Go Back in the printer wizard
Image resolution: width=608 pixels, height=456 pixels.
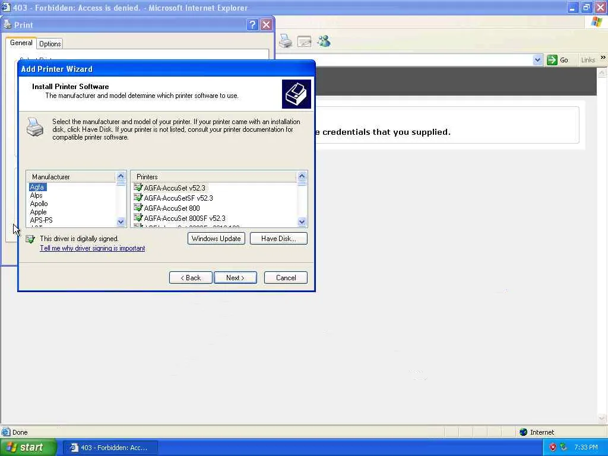191,278
